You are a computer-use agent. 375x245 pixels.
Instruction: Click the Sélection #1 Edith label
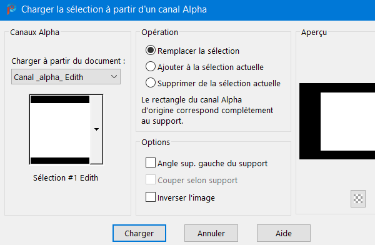[66, 177]
